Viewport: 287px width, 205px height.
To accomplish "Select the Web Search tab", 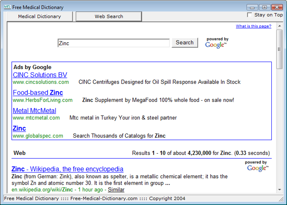I will pyautogui.click(x=109, y=17).
